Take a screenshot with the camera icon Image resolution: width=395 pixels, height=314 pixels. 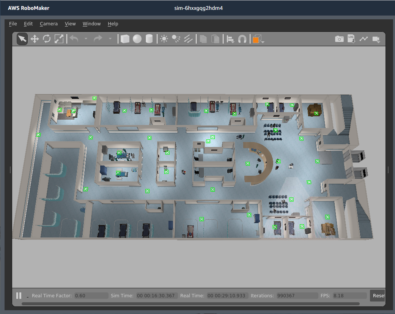point(339,39)
